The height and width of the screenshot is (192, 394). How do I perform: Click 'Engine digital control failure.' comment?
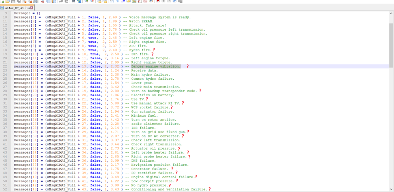click(163, 177)
